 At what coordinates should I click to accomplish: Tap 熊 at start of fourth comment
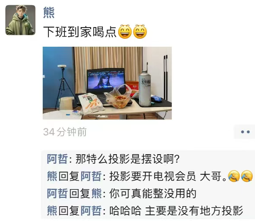pos(52,211)
